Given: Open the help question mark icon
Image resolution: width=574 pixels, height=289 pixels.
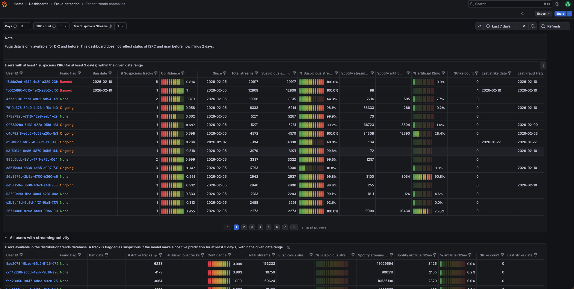Looking at the screenshot, I should click(557, 4).
